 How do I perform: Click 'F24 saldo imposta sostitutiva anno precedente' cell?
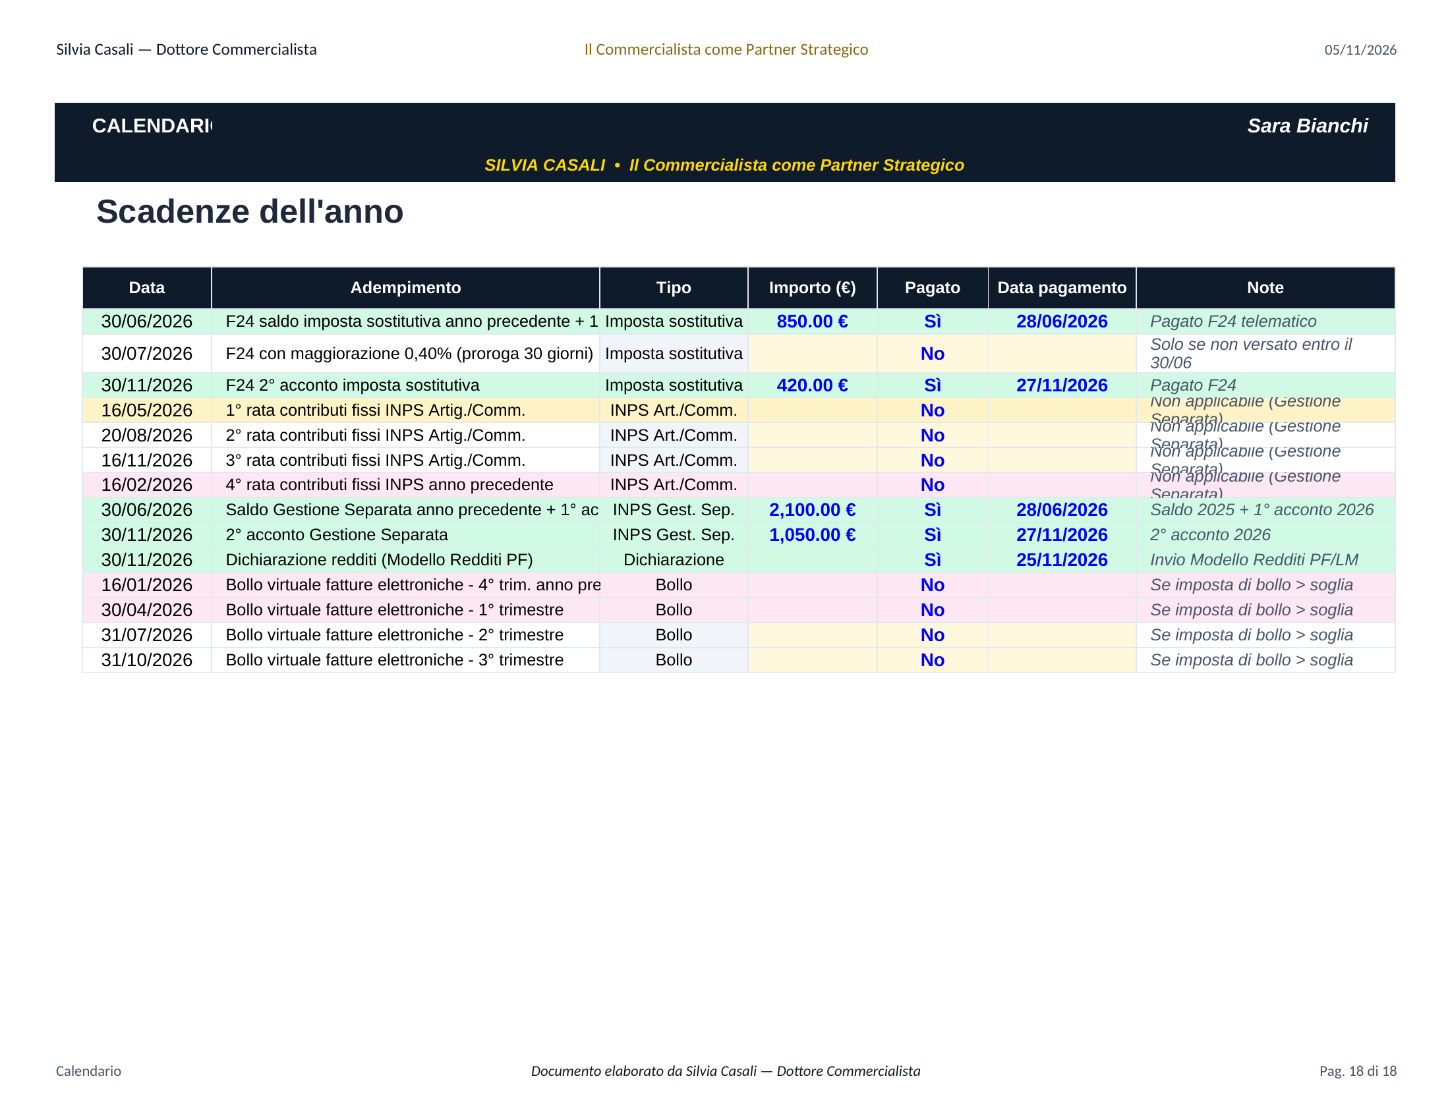[x=405, y=321]
